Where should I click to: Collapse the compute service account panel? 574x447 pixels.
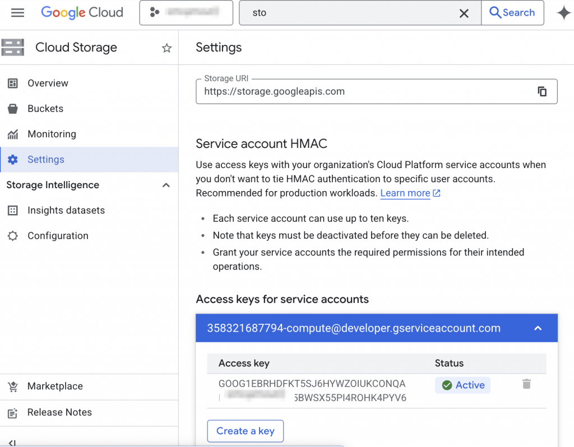538,328
